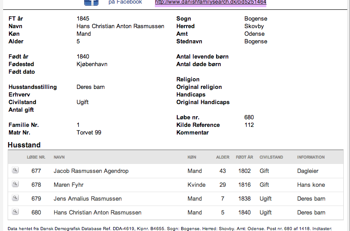Click the LØBE NR. column header

coord(36,157)
